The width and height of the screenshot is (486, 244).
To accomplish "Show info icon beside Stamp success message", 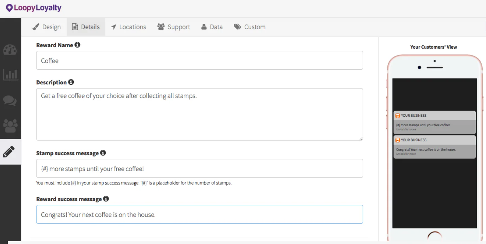I will coord(103,153).
